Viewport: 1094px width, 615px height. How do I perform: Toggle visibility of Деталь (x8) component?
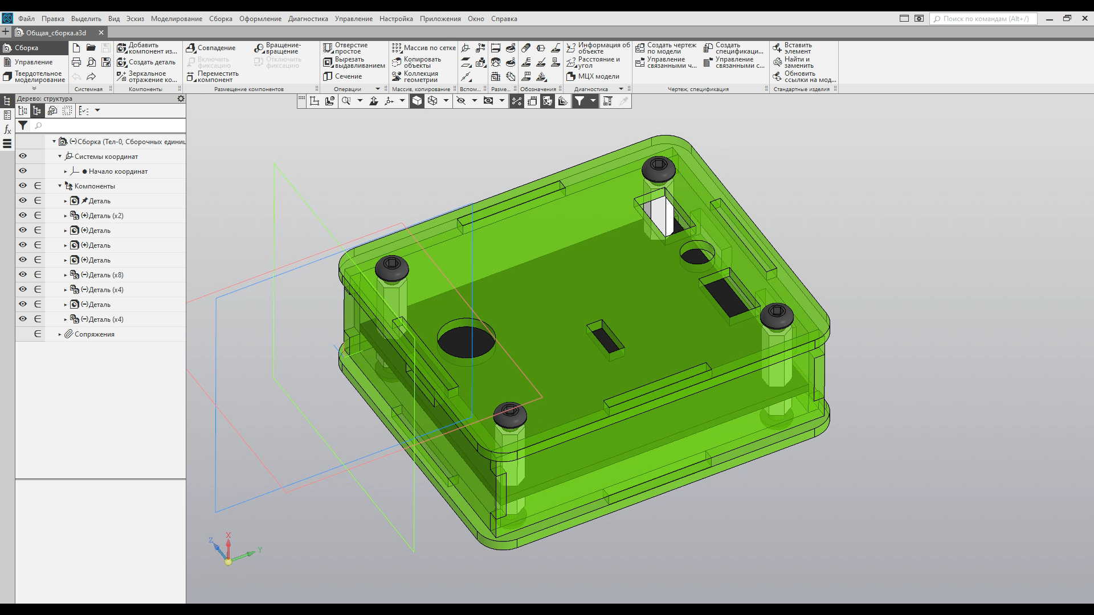[23, 274]
